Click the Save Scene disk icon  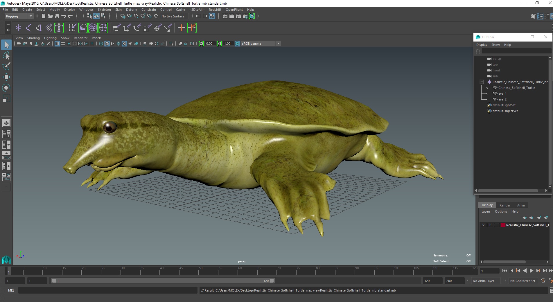click(x=57, y=16)
